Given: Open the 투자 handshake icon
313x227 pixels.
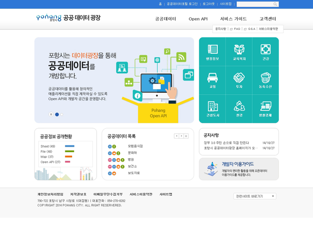Looking at the screenshot, I should (239, 80).
